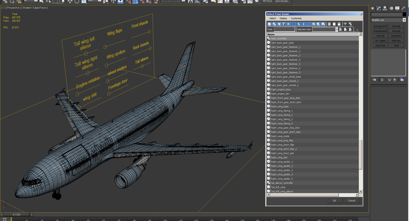
Task: Toggle Display Geometry filter in Select From Scene
Action: coord(269,24)
